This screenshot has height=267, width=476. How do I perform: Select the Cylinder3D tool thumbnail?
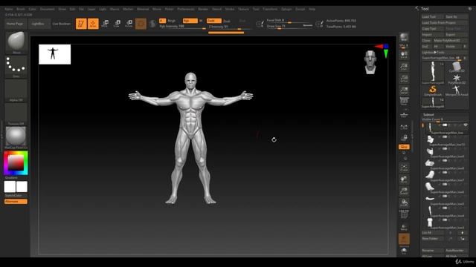456,67
